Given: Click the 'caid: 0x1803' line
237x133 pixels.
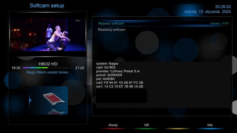Looking at the screenshot, I should [x=106, y=67].
